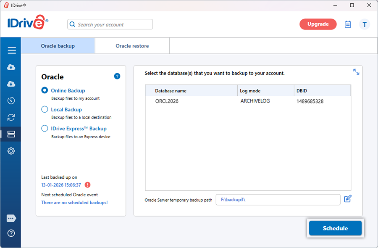Switch to the Oracle backup tab
Viewport: 378px width, 248px height.
[x=58, y=46]
